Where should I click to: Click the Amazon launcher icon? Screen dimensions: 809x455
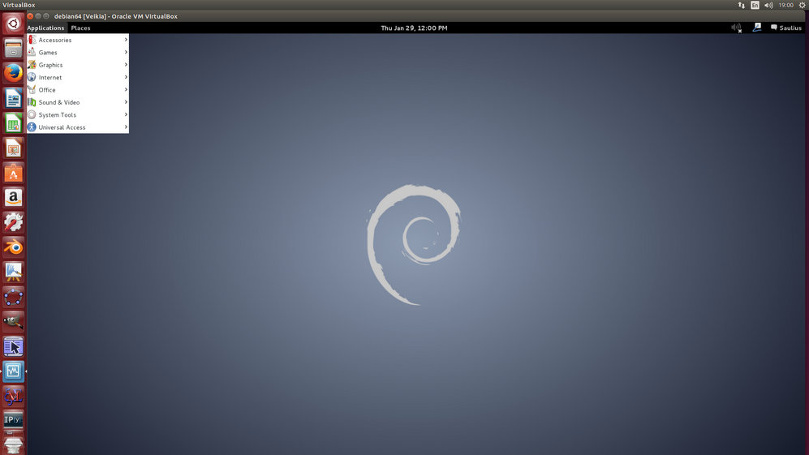[13, 197]
